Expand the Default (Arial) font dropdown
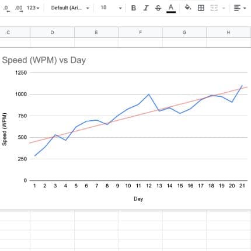The image size is (251, 251). 70,8
